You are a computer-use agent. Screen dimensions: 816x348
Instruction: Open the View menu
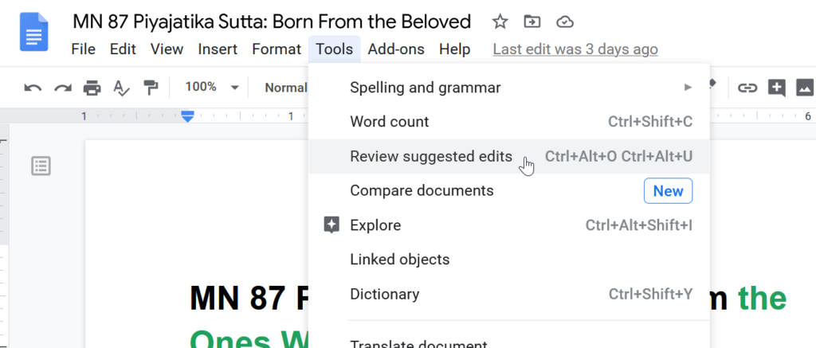pos(167,49)
